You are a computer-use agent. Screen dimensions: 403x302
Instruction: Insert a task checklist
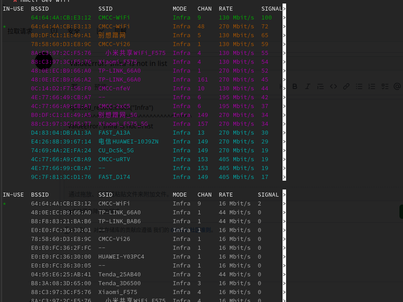point(385,86)
